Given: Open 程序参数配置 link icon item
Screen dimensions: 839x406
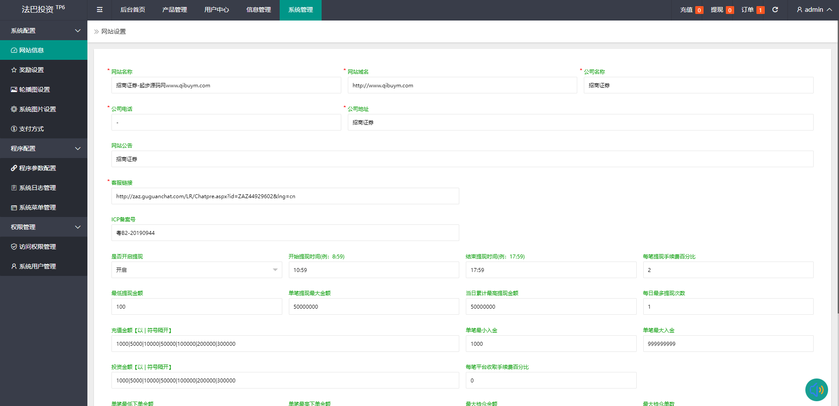Looking at the screenshot, I should click(x=37, y=168).
